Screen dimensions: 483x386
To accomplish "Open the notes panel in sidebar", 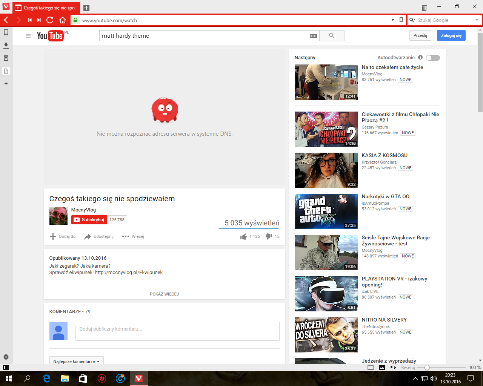I will pyautogui.click(x=6, y=58).
